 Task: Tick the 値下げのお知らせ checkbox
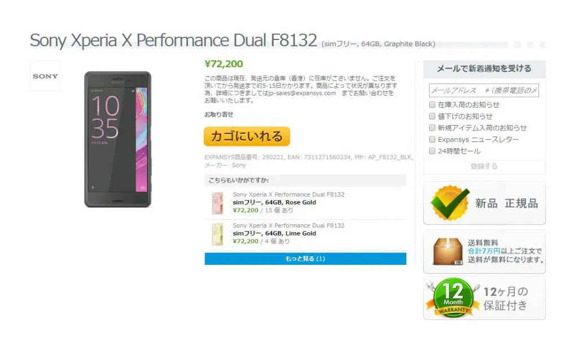432,116
